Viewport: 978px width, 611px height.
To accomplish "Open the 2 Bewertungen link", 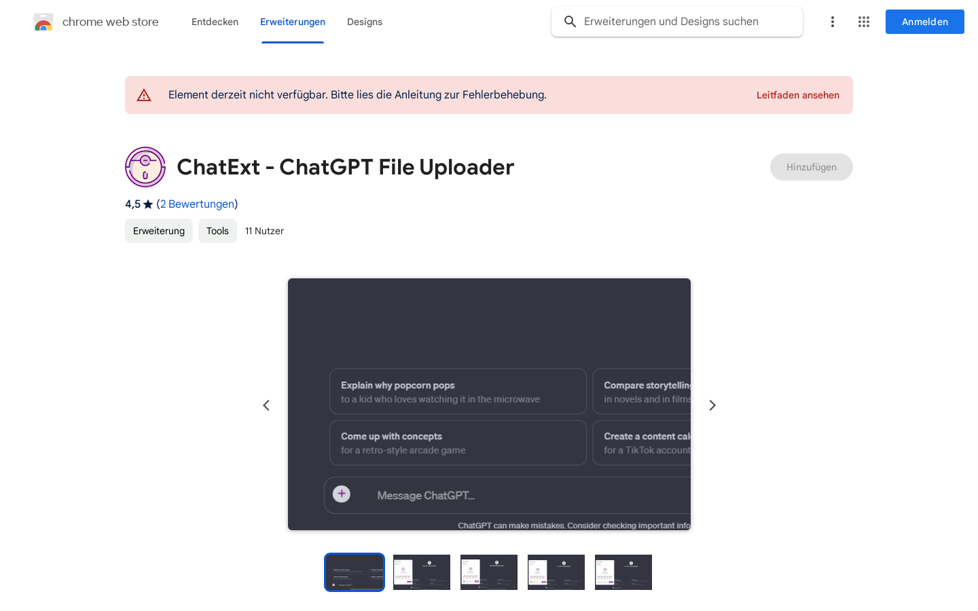I will (197, 204).
